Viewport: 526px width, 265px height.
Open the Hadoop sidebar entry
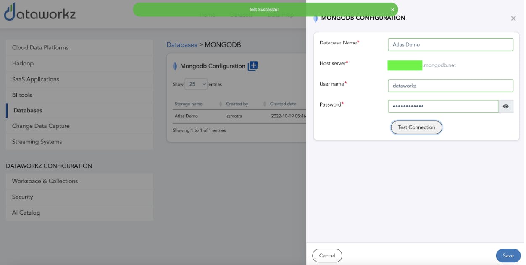click(x=23, y=63)
